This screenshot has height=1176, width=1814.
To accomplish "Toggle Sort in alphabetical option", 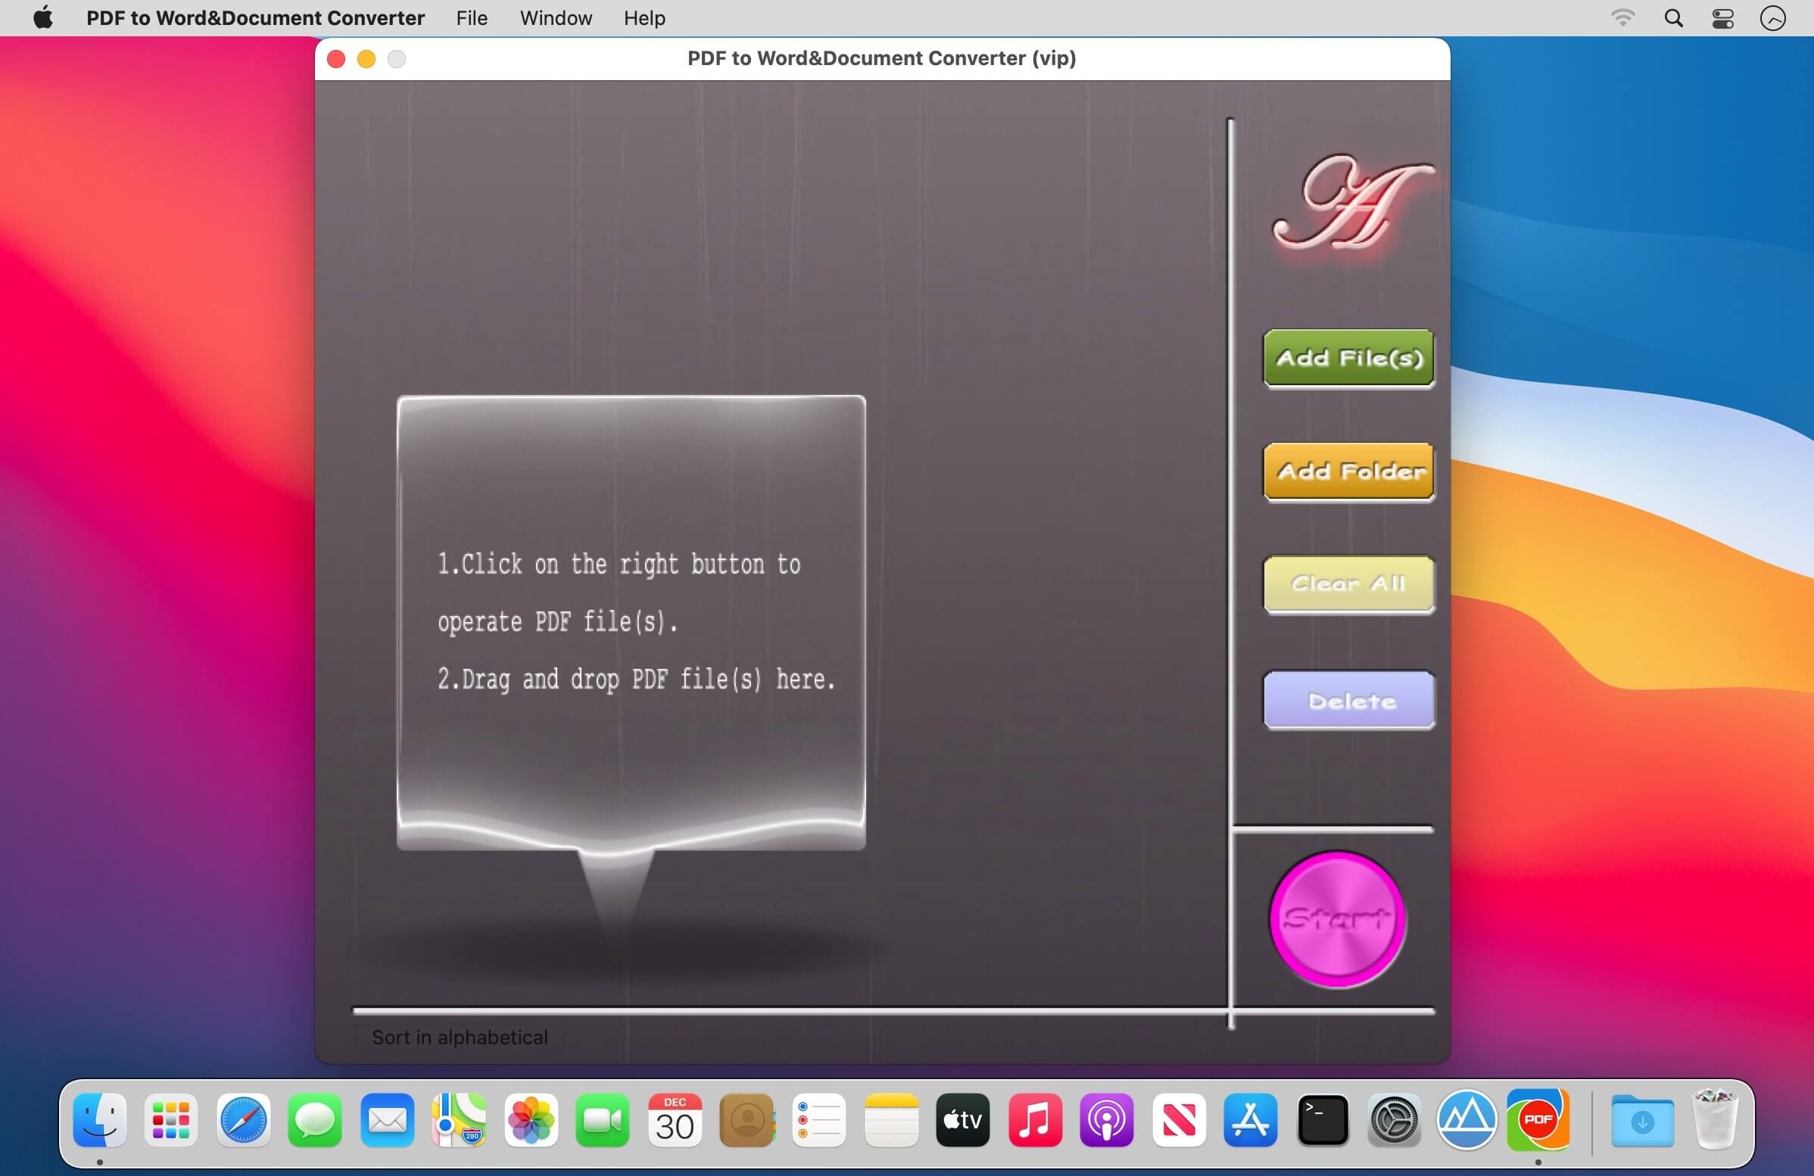I will pos(460,1038).
